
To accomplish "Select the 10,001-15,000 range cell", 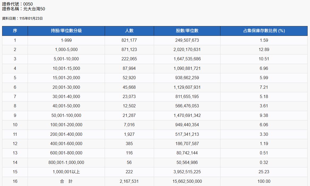I will [x=66, y=69].
